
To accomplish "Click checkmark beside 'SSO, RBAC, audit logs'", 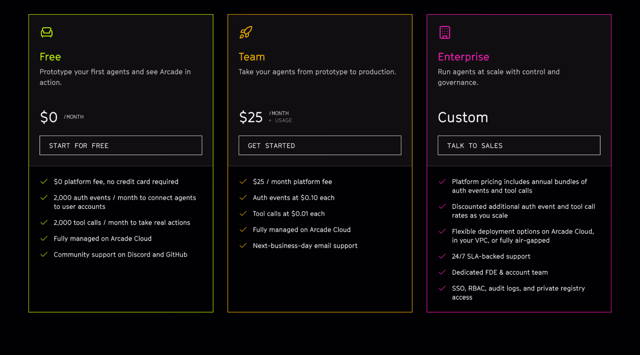I will click(x=442, y=288).
